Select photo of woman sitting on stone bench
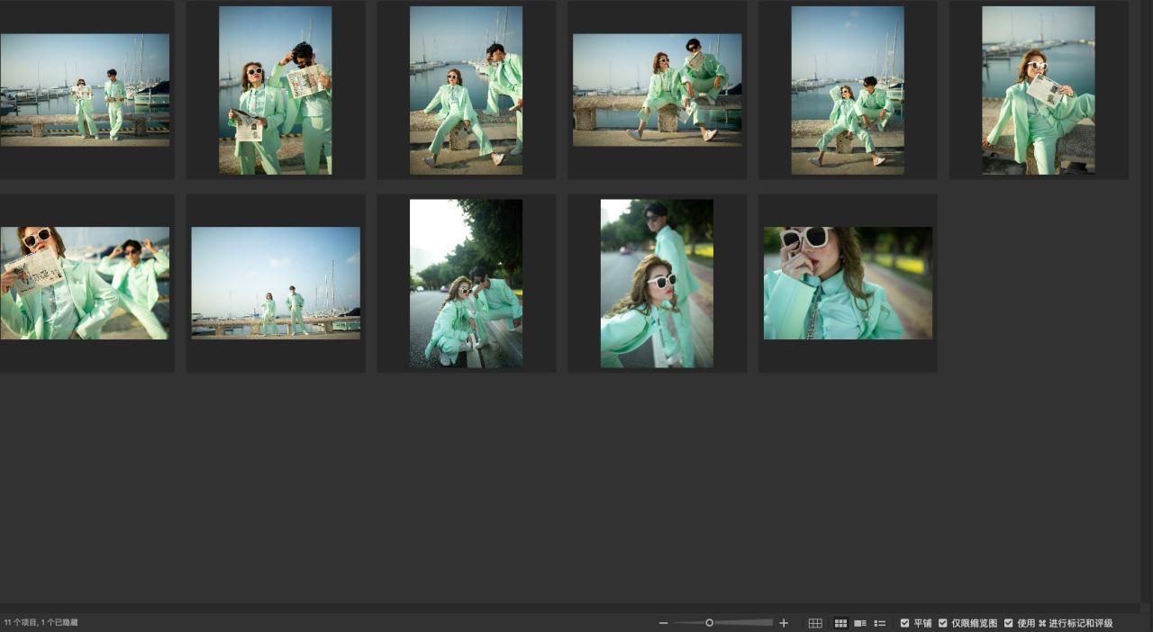 [x=466, y=90]
